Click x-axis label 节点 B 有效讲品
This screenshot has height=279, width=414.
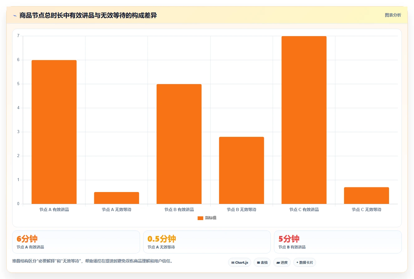coord(179,210)
